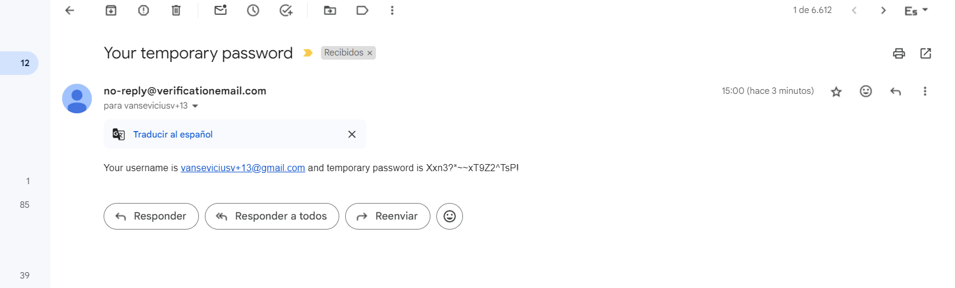Screen dimensions: 955x288
Task: Open the input tools Es dropdown
Action: point(916,11)
